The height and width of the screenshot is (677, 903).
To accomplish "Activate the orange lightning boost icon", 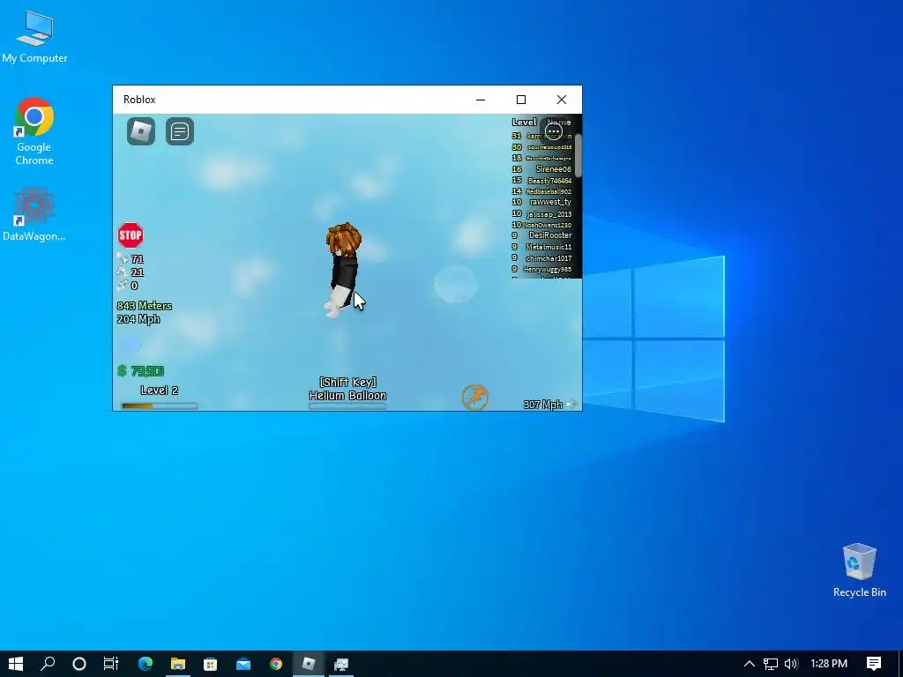I will tap(475, 398).
